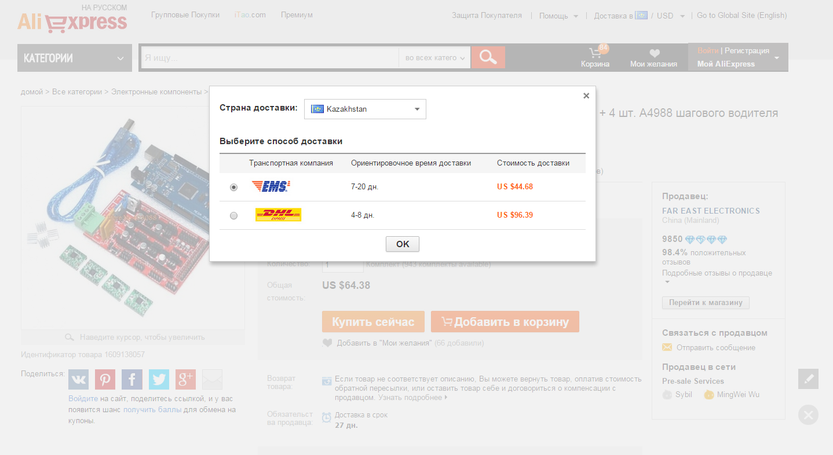
Task: Click the Регистрация link
Action: click(747, 50)
